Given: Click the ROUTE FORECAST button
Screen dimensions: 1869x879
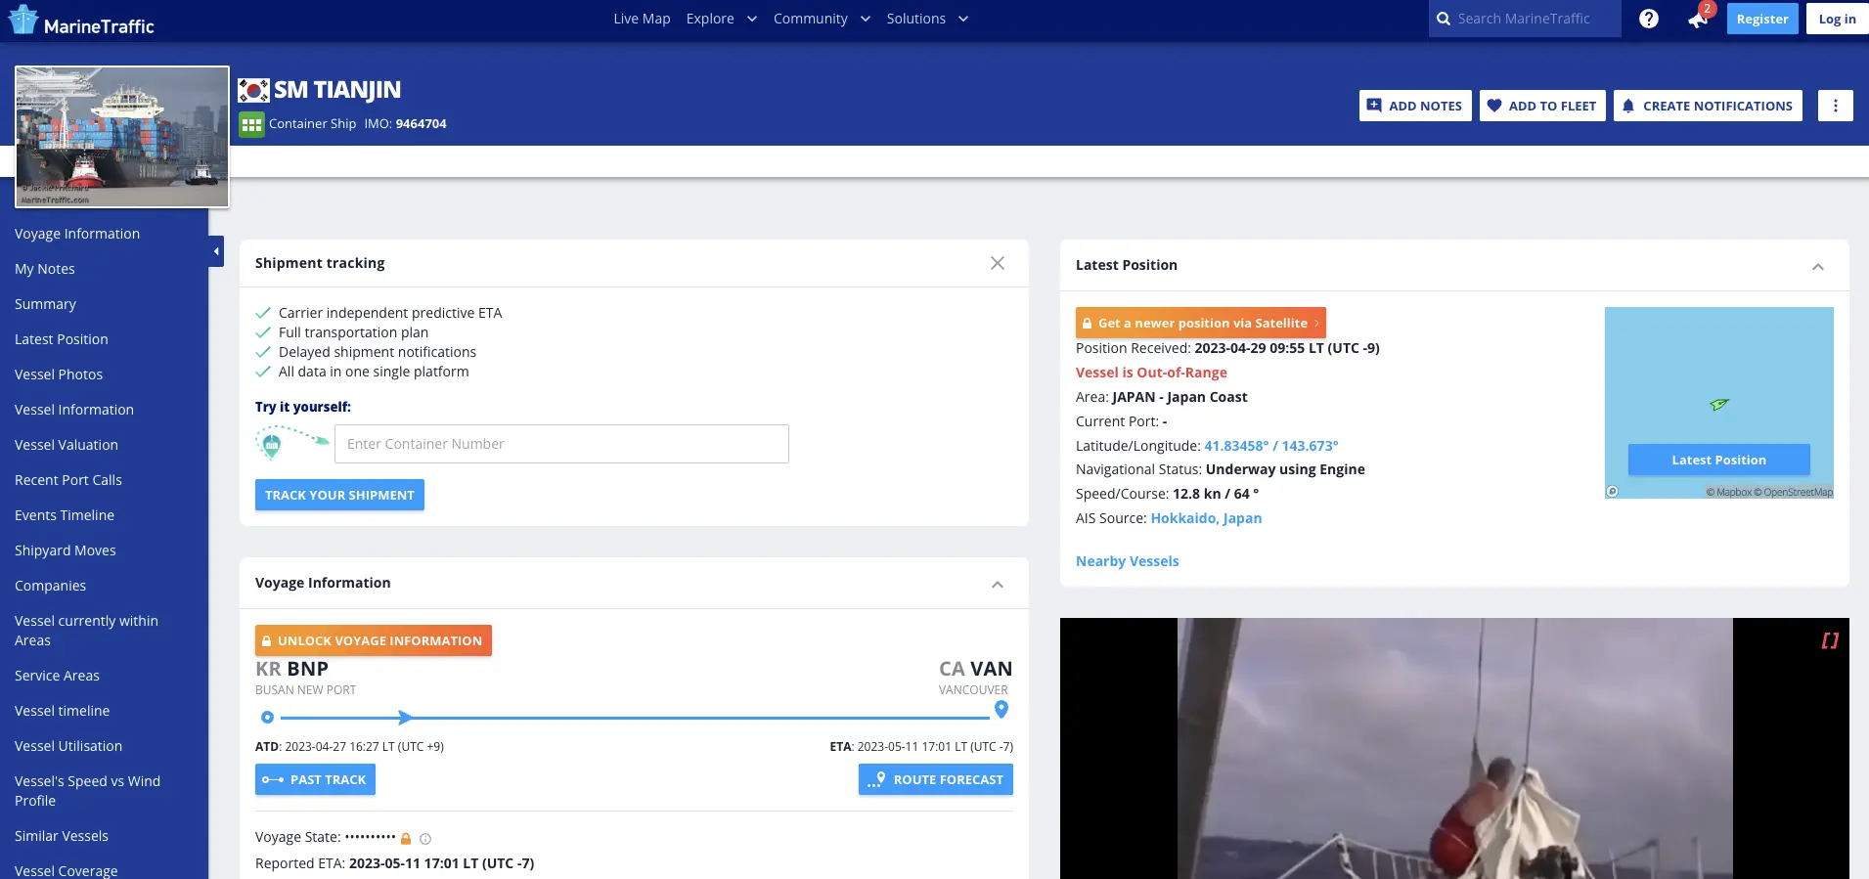Looking at the screenshot, I should tap(936, 779).
